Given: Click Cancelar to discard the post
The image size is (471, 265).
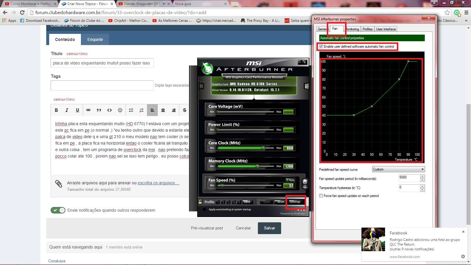Looking at the screenshot, I should 243,228.
